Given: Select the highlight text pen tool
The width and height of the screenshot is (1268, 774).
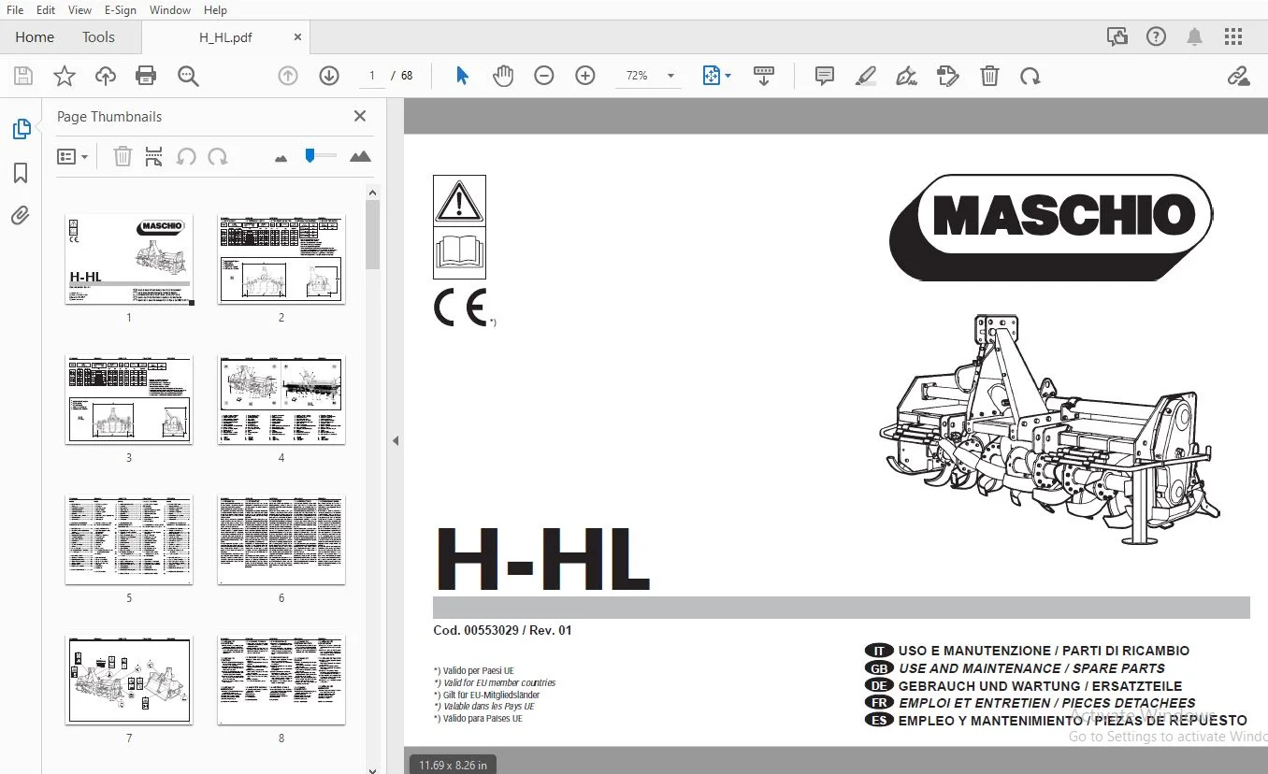Looking at the screenshot, I should pyautogui.click(x=865, y=77).
